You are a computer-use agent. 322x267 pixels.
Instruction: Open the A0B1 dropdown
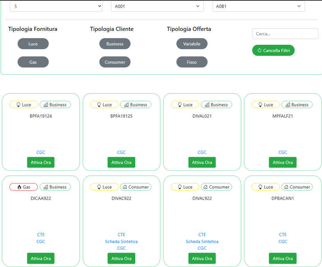259,7
